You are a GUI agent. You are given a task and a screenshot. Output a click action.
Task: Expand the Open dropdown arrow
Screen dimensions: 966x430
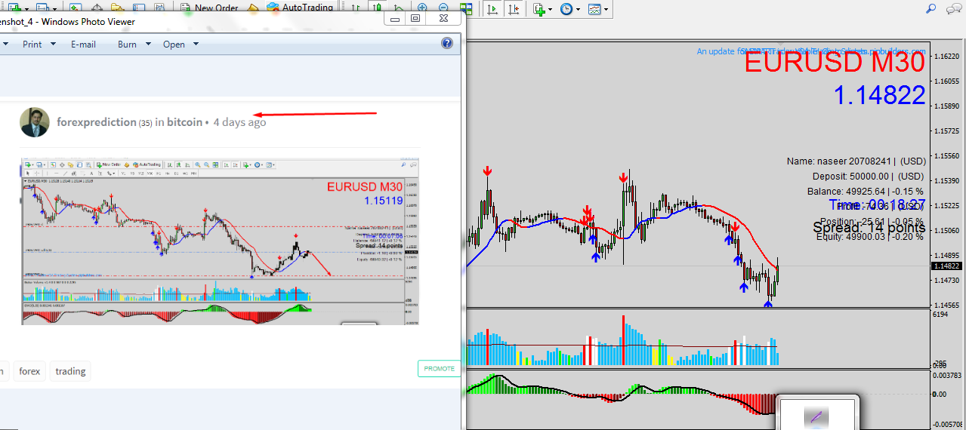point(196,44)
